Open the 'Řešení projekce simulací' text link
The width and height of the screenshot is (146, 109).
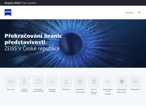pos(108,90)
